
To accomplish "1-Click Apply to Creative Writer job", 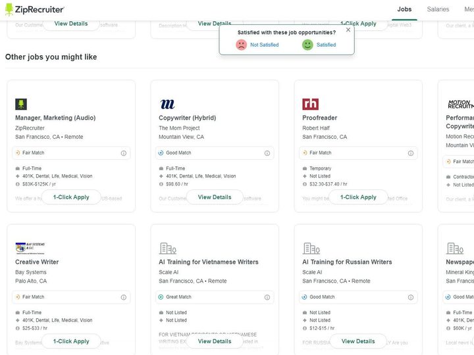I will point(71,341).
